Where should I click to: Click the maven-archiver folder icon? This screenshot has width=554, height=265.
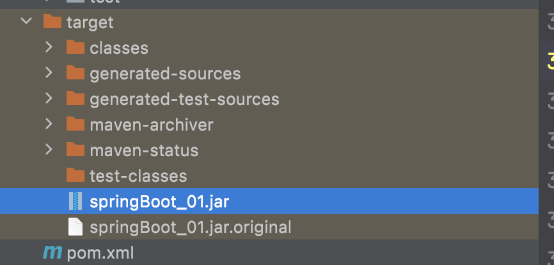point(75,124)
